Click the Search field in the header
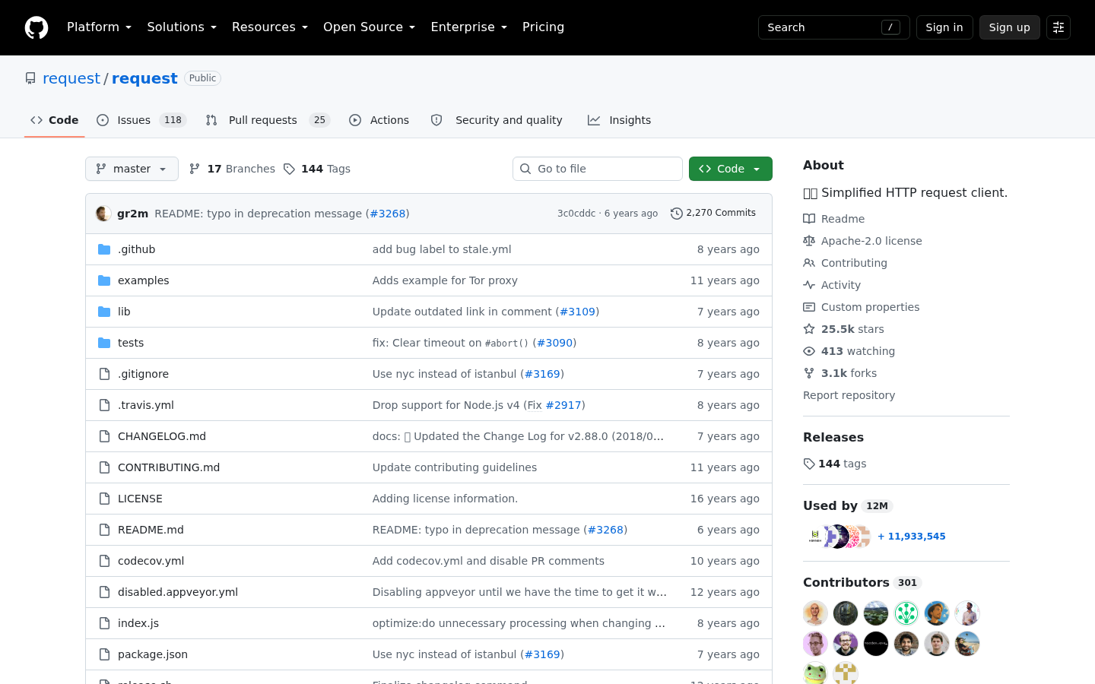1095x684 pixels. [x=834, y=27]
